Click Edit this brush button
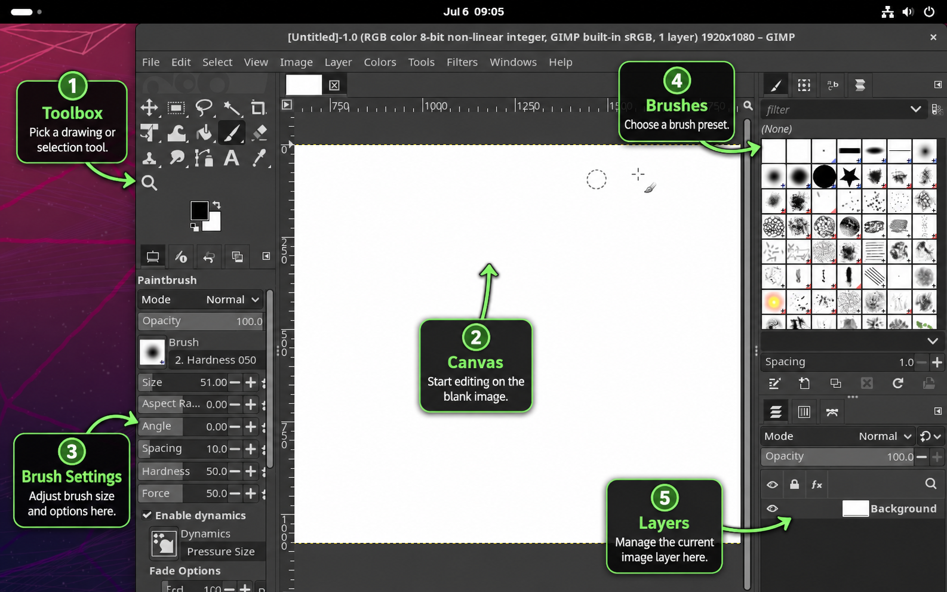Image resolution: width=947 pixels, height=592 pixels. (774, 384)
